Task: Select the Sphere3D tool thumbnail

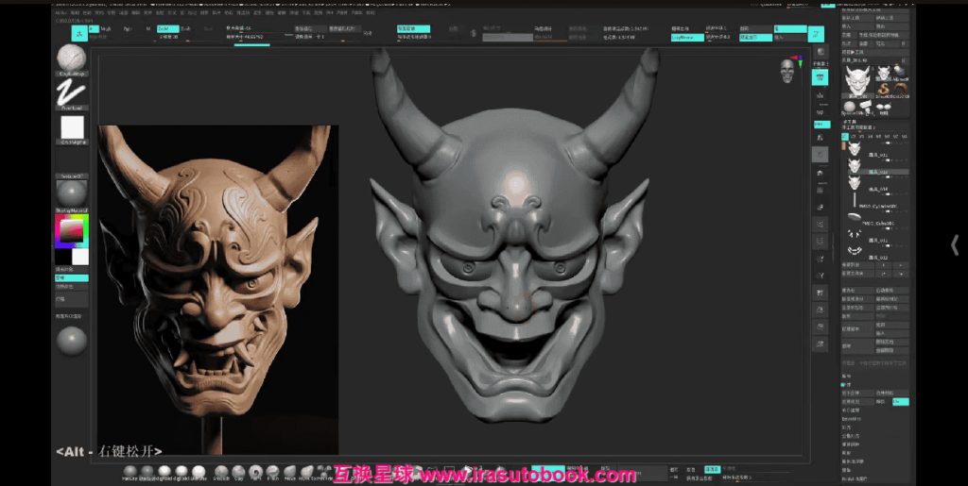Action: click(850, 107)
